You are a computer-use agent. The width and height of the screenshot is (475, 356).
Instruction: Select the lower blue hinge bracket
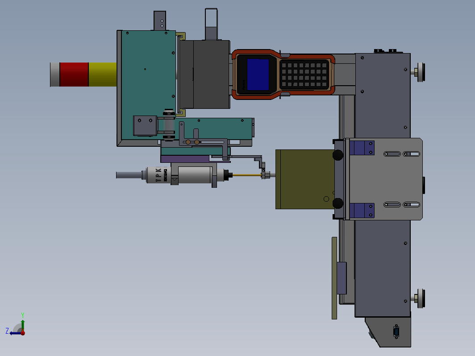[x=362, y=211]
